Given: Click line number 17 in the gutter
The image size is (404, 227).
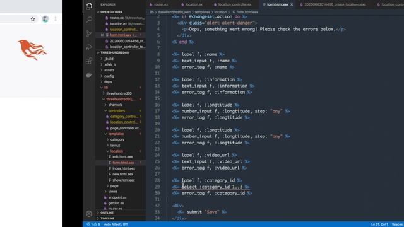Looking at the screenshot, I should [157, 111].
